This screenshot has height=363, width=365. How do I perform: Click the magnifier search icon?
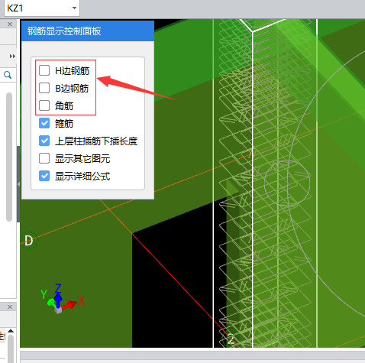coord(8,75)
